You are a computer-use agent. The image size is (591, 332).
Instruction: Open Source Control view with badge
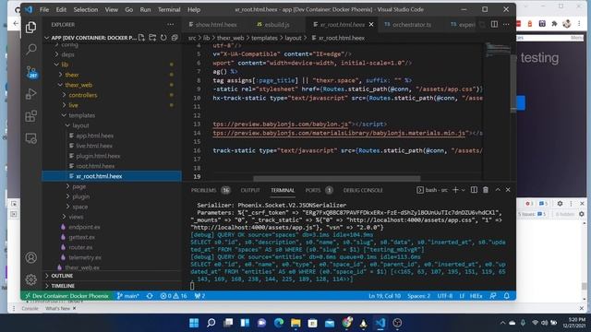pyautogui.click(x=31, y=72)
